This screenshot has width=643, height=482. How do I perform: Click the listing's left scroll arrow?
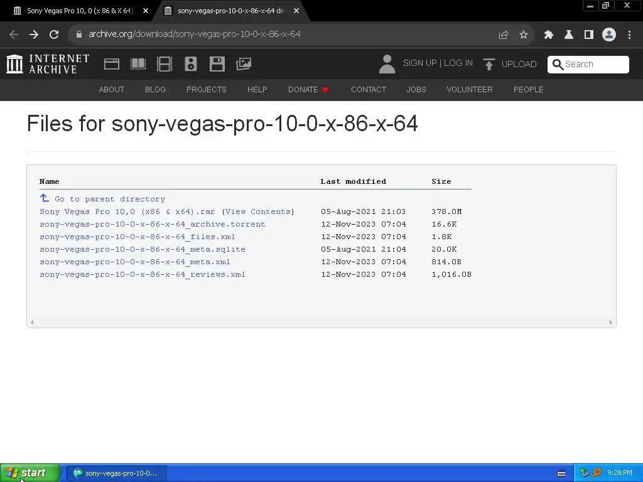click(x=32, y=322)
